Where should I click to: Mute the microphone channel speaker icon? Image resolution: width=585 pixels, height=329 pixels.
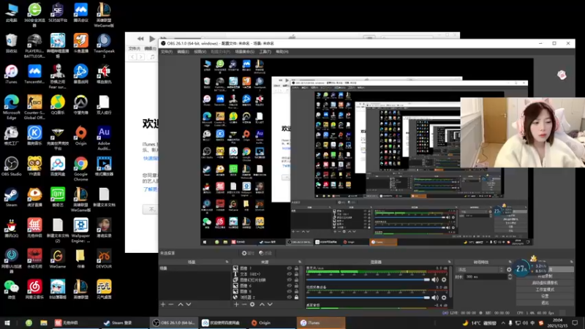pyautogui.click(x=435, y=279)
